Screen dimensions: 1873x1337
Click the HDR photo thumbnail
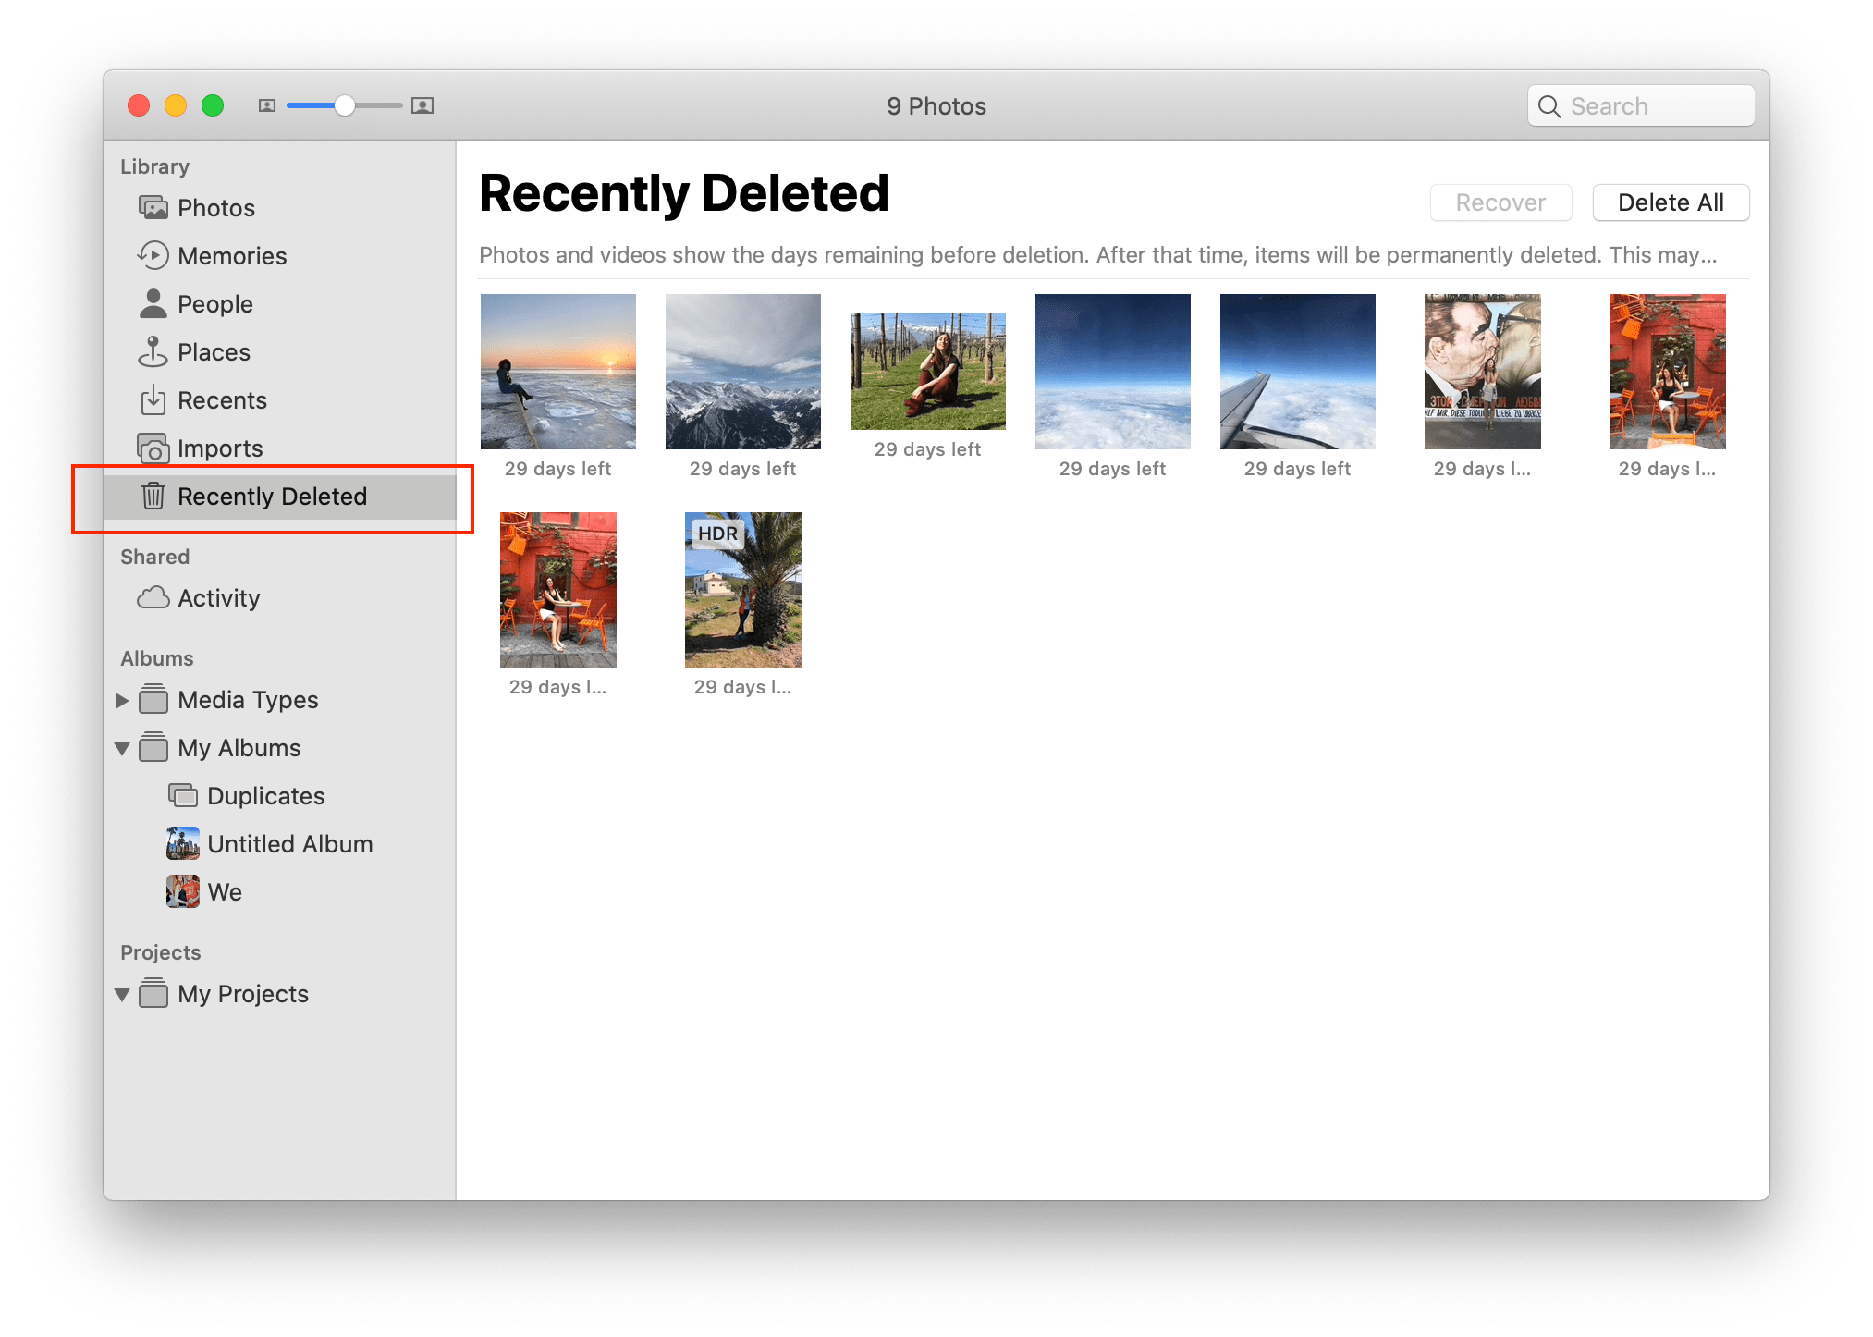coord(743,592)
